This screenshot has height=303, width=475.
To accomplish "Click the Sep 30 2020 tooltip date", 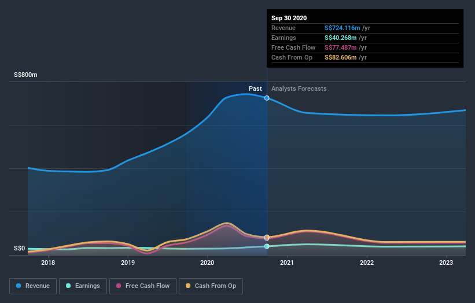I will coord(289,18).
